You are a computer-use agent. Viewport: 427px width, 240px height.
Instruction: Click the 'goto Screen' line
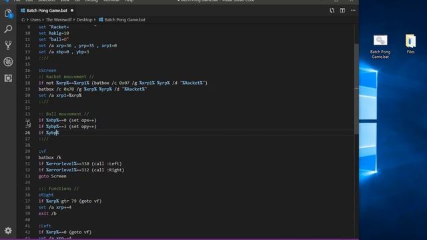(x=52, y=176)
